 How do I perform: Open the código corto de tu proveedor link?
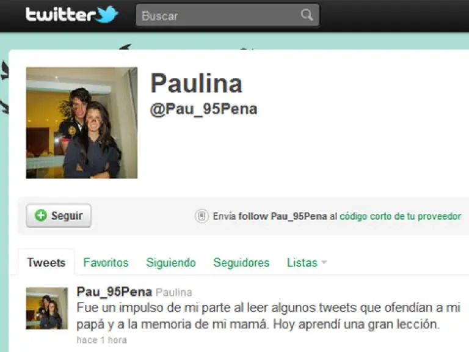point(400,216)
